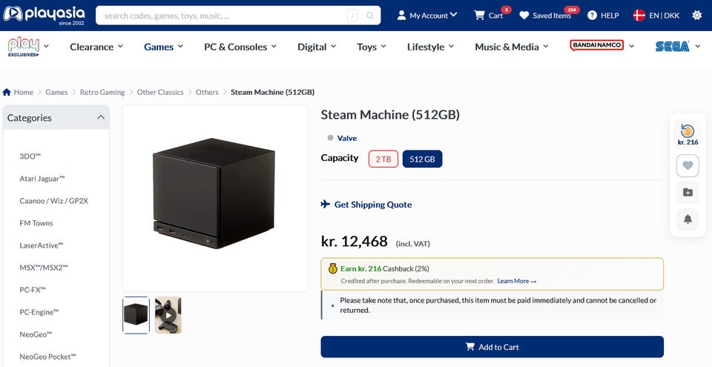Screen dimensions: 712x367
Task: Add item to wishlist heart button
Action: (688, 166)
